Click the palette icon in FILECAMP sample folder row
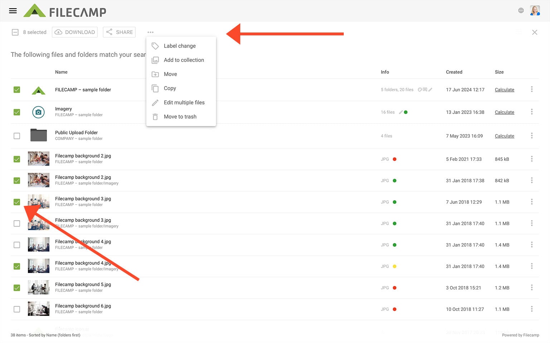Screen dimensions: 550x343 point(420,90)
